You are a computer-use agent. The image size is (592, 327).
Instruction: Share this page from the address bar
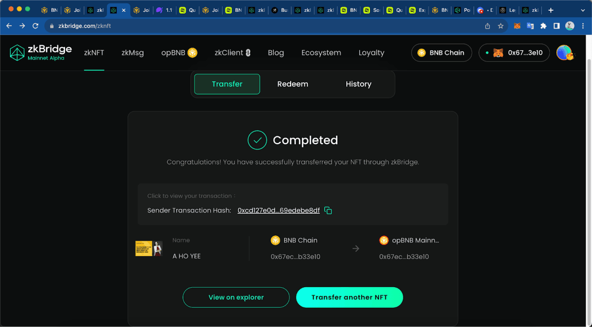[x=487, y=26]
